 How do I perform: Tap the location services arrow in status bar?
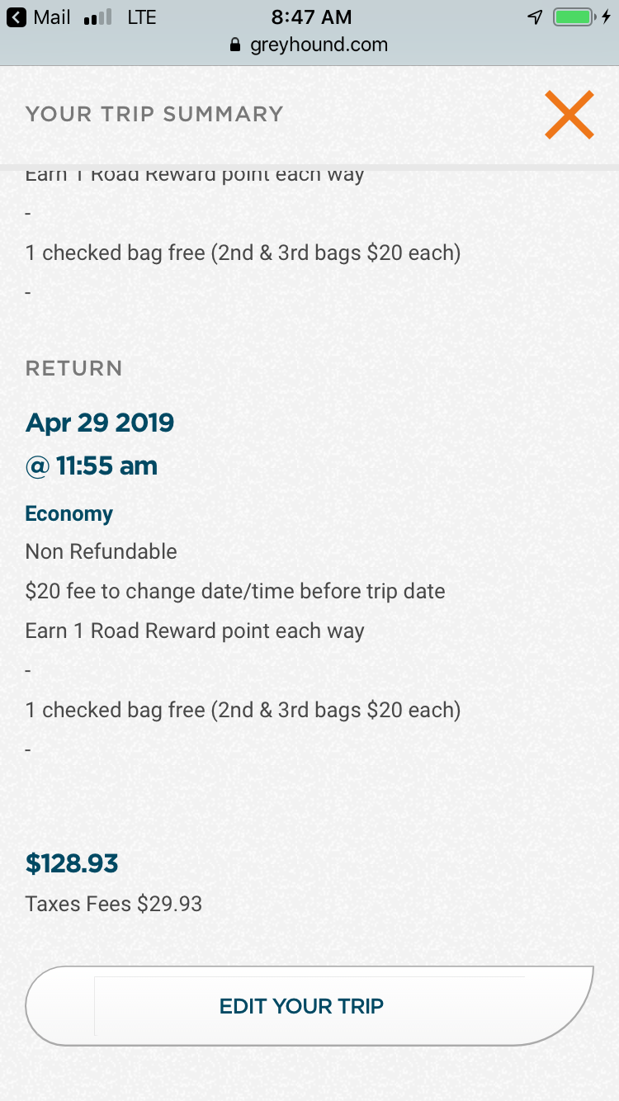[x=535, y=17]
